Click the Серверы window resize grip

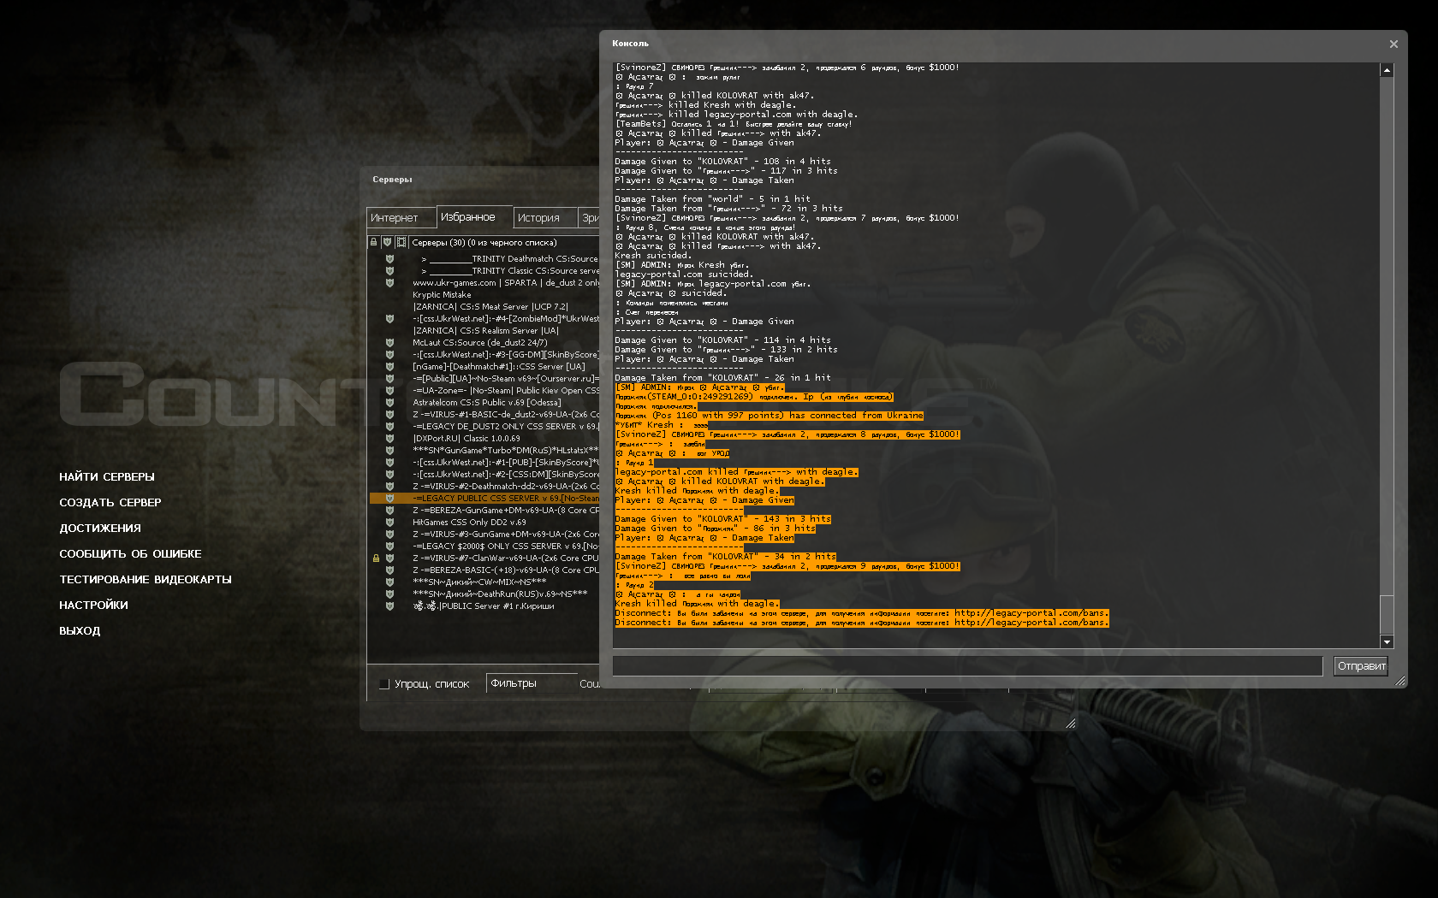pos(1070,724)
